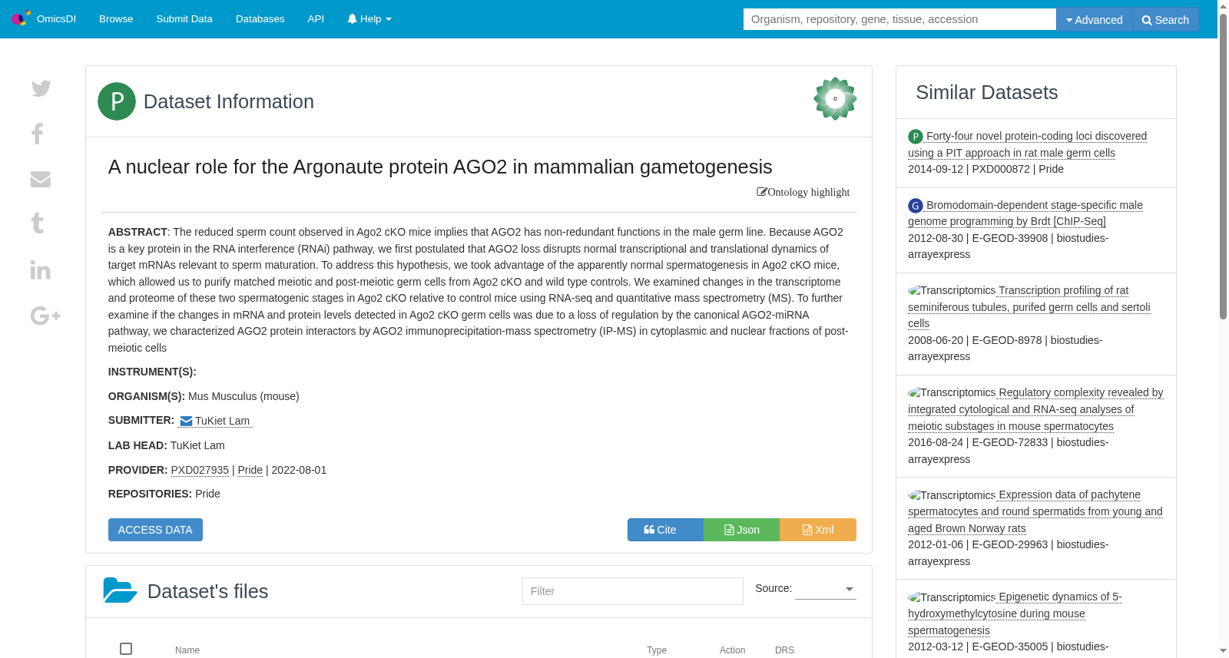Share on Tumblr icon
This screenshot has width=1229, height=658.
pos(37,223)
